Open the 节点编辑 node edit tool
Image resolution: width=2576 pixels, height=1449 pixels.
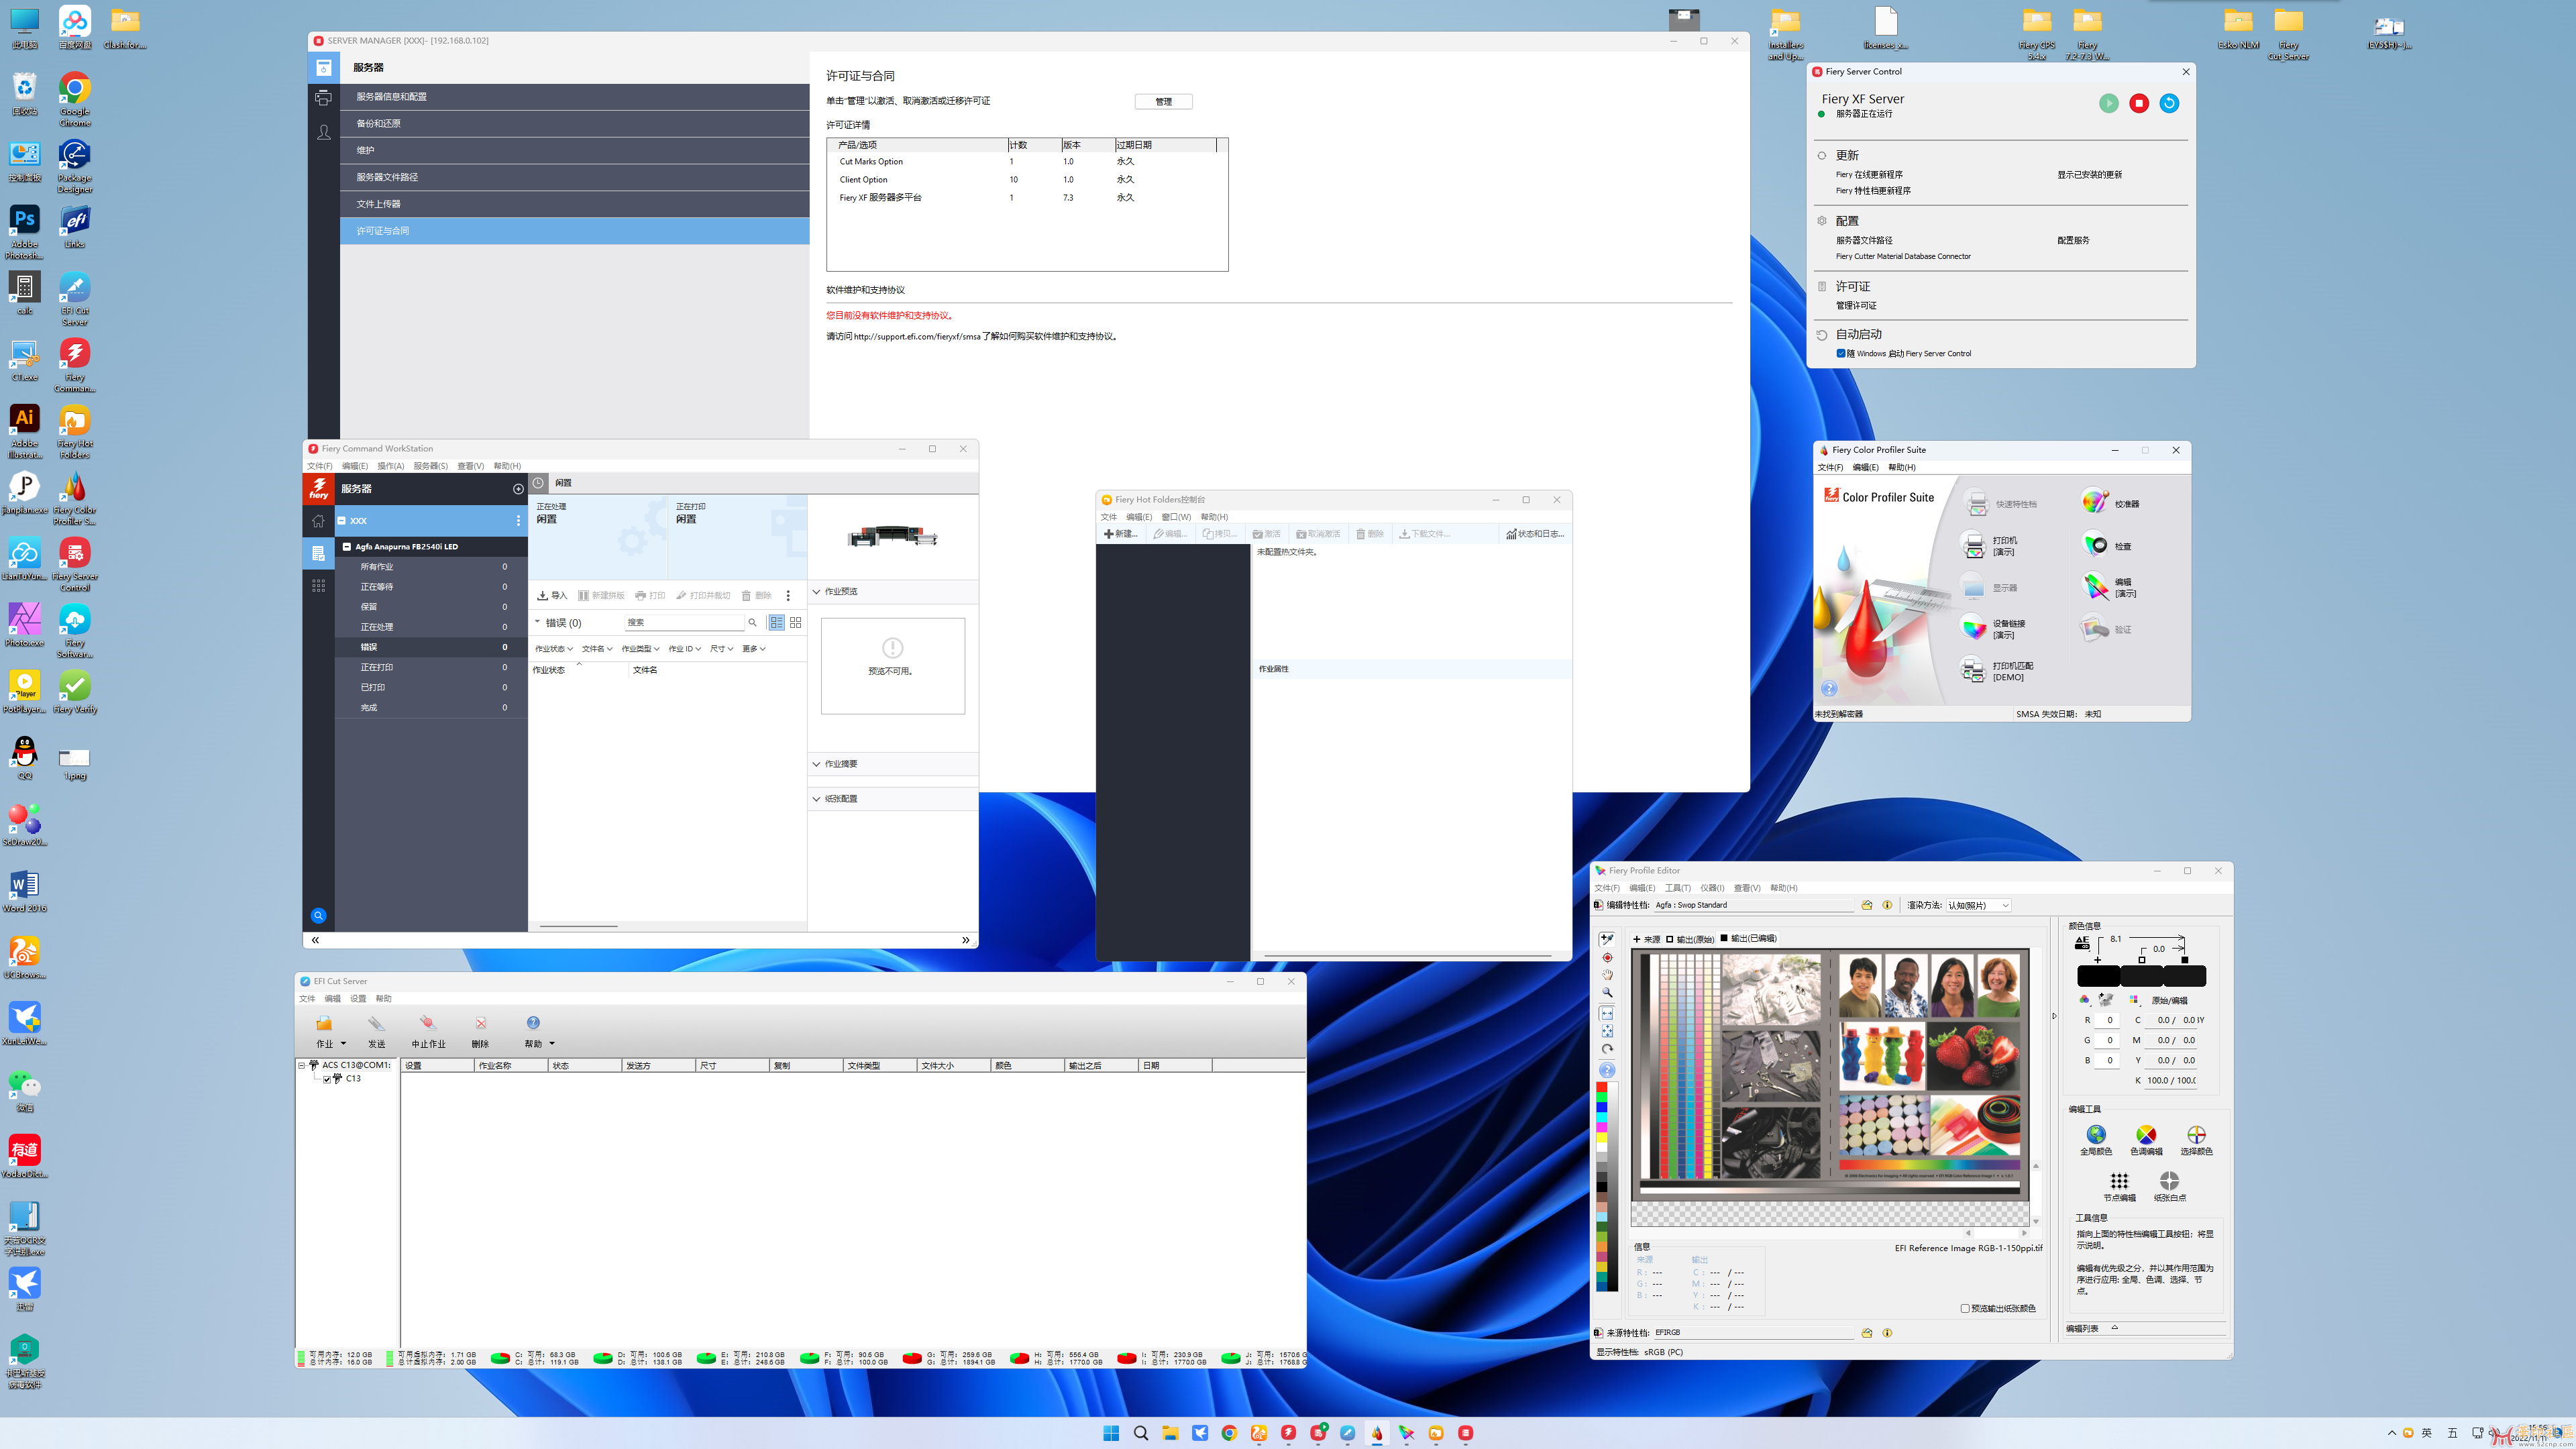2119,1186
